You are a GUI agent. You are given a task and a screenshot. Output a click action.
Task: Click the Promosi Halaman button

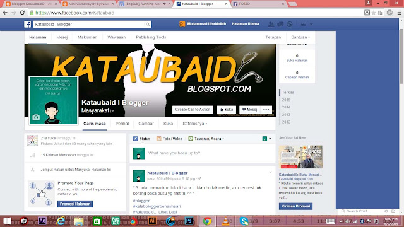pos(75,204)
